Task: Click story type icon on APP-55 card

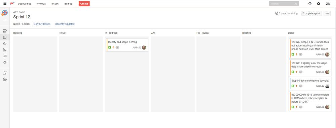Action: click(x=110, y=47)
